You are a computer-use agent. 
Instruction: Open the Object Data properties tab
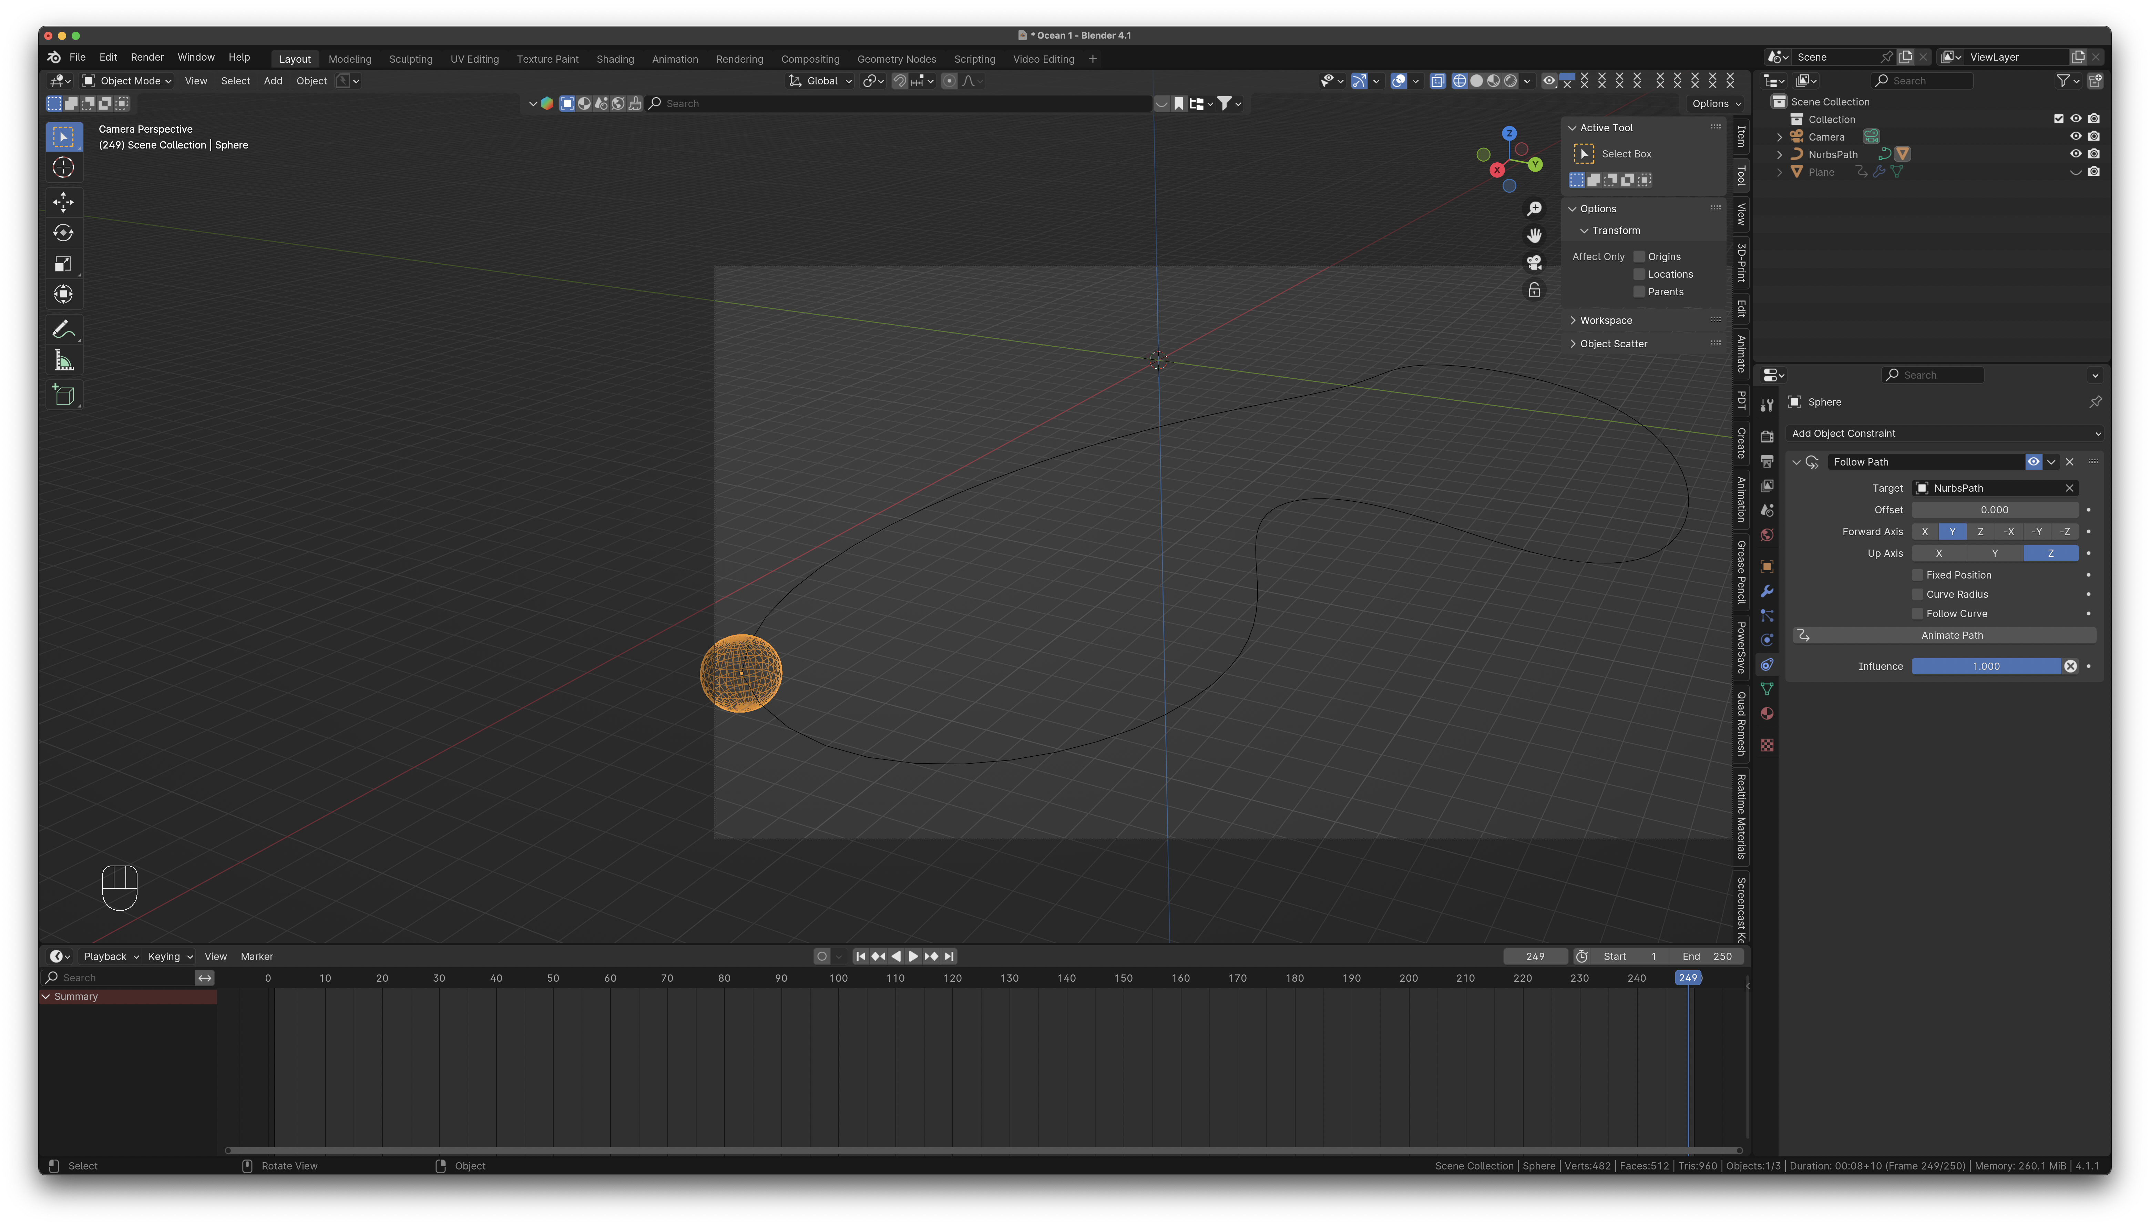1767,689
